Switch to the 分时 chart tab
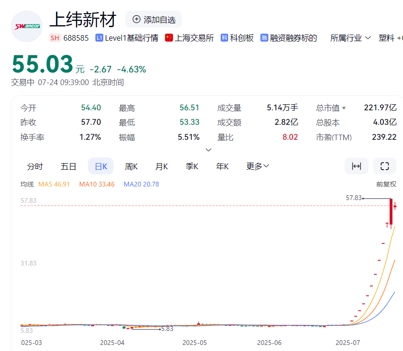The width and height of the screenshot is (403, 351). click(x=35, y=166)
